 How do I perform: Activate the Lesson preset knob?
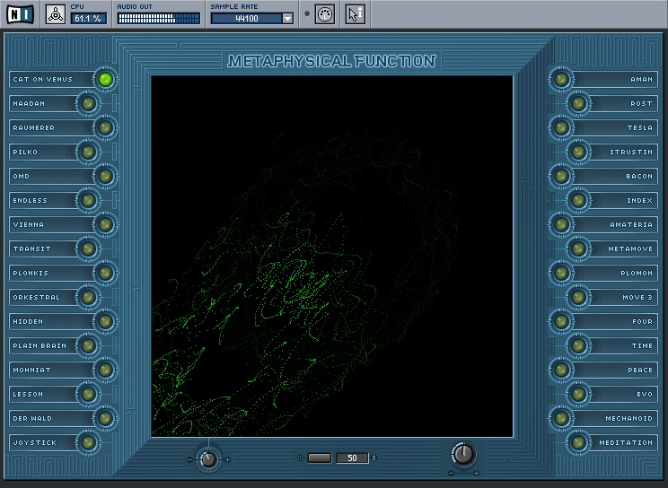[88, 395]
